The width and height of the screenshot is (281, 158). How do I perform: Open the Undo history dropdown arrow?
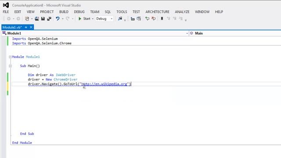tap(62, 19)
